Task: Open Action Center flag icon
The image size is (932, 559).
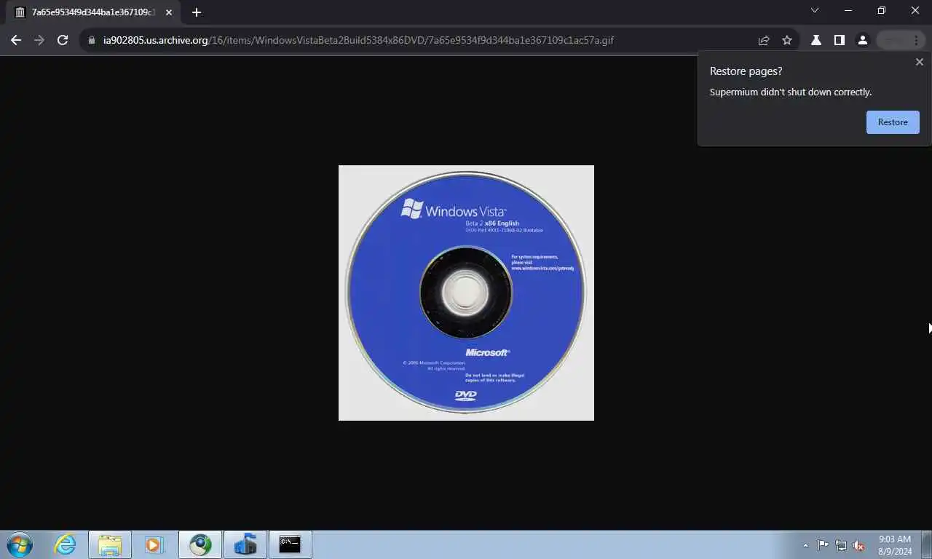Action: 823,545
